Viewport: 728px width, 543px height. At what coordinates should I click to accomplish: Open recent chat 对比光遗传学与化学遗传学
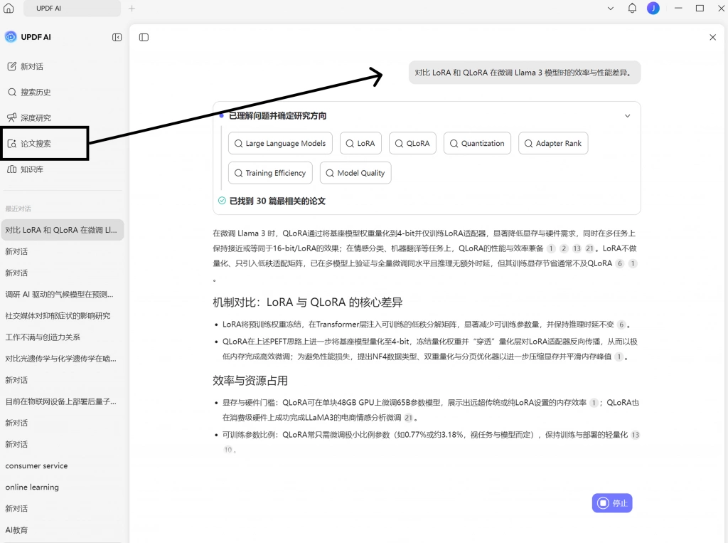point(63,359)
